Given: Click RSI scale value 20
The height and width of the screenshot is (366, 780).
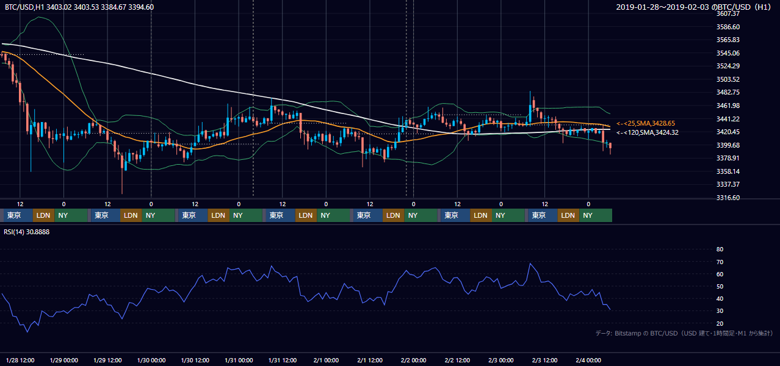Looking at the screenshot, I should pos(720,323).
